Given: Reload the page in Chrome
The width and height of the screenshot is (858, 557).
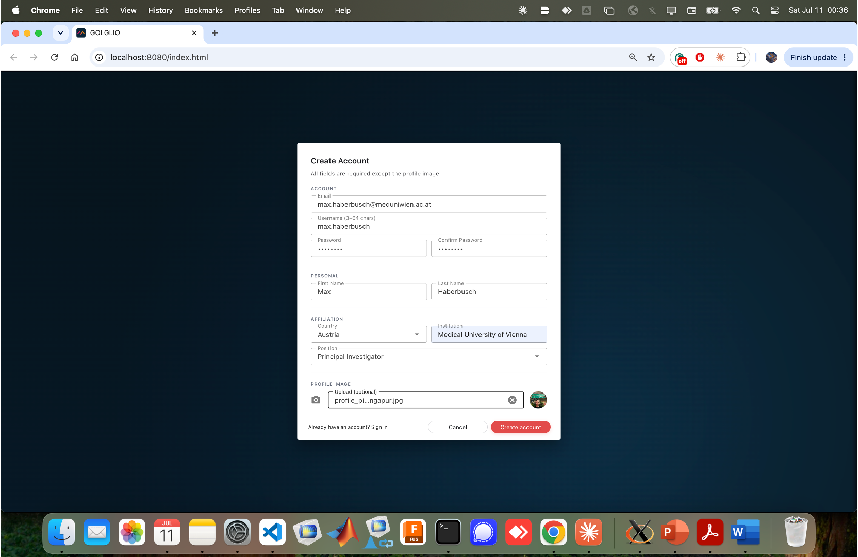Looking at the screenshot, I should [x=54, y=57].
